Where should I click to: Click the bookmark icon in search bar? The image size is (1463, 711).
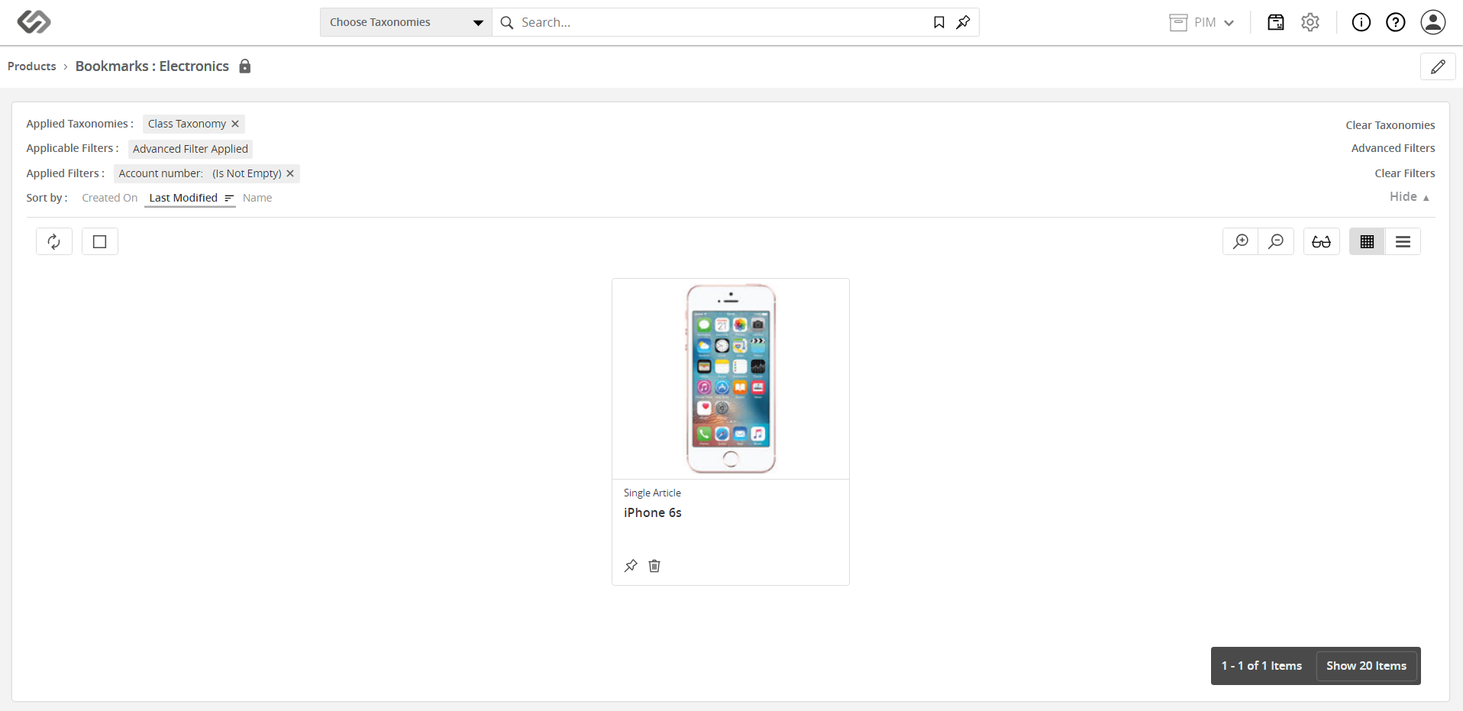click(x=939, y=22)
